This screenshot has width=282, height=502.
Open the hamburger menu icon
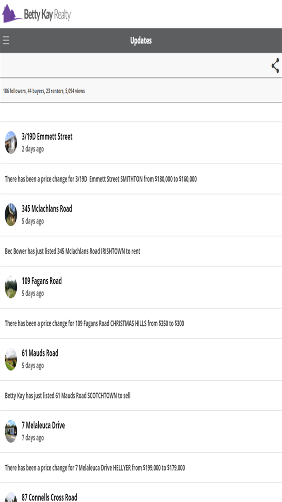6,40
